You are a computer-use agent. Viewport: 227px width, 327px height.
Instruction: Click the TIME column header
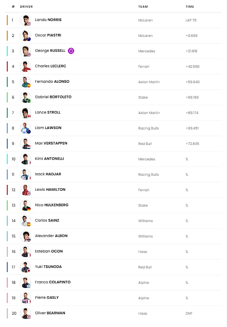[x=190, y=7]
